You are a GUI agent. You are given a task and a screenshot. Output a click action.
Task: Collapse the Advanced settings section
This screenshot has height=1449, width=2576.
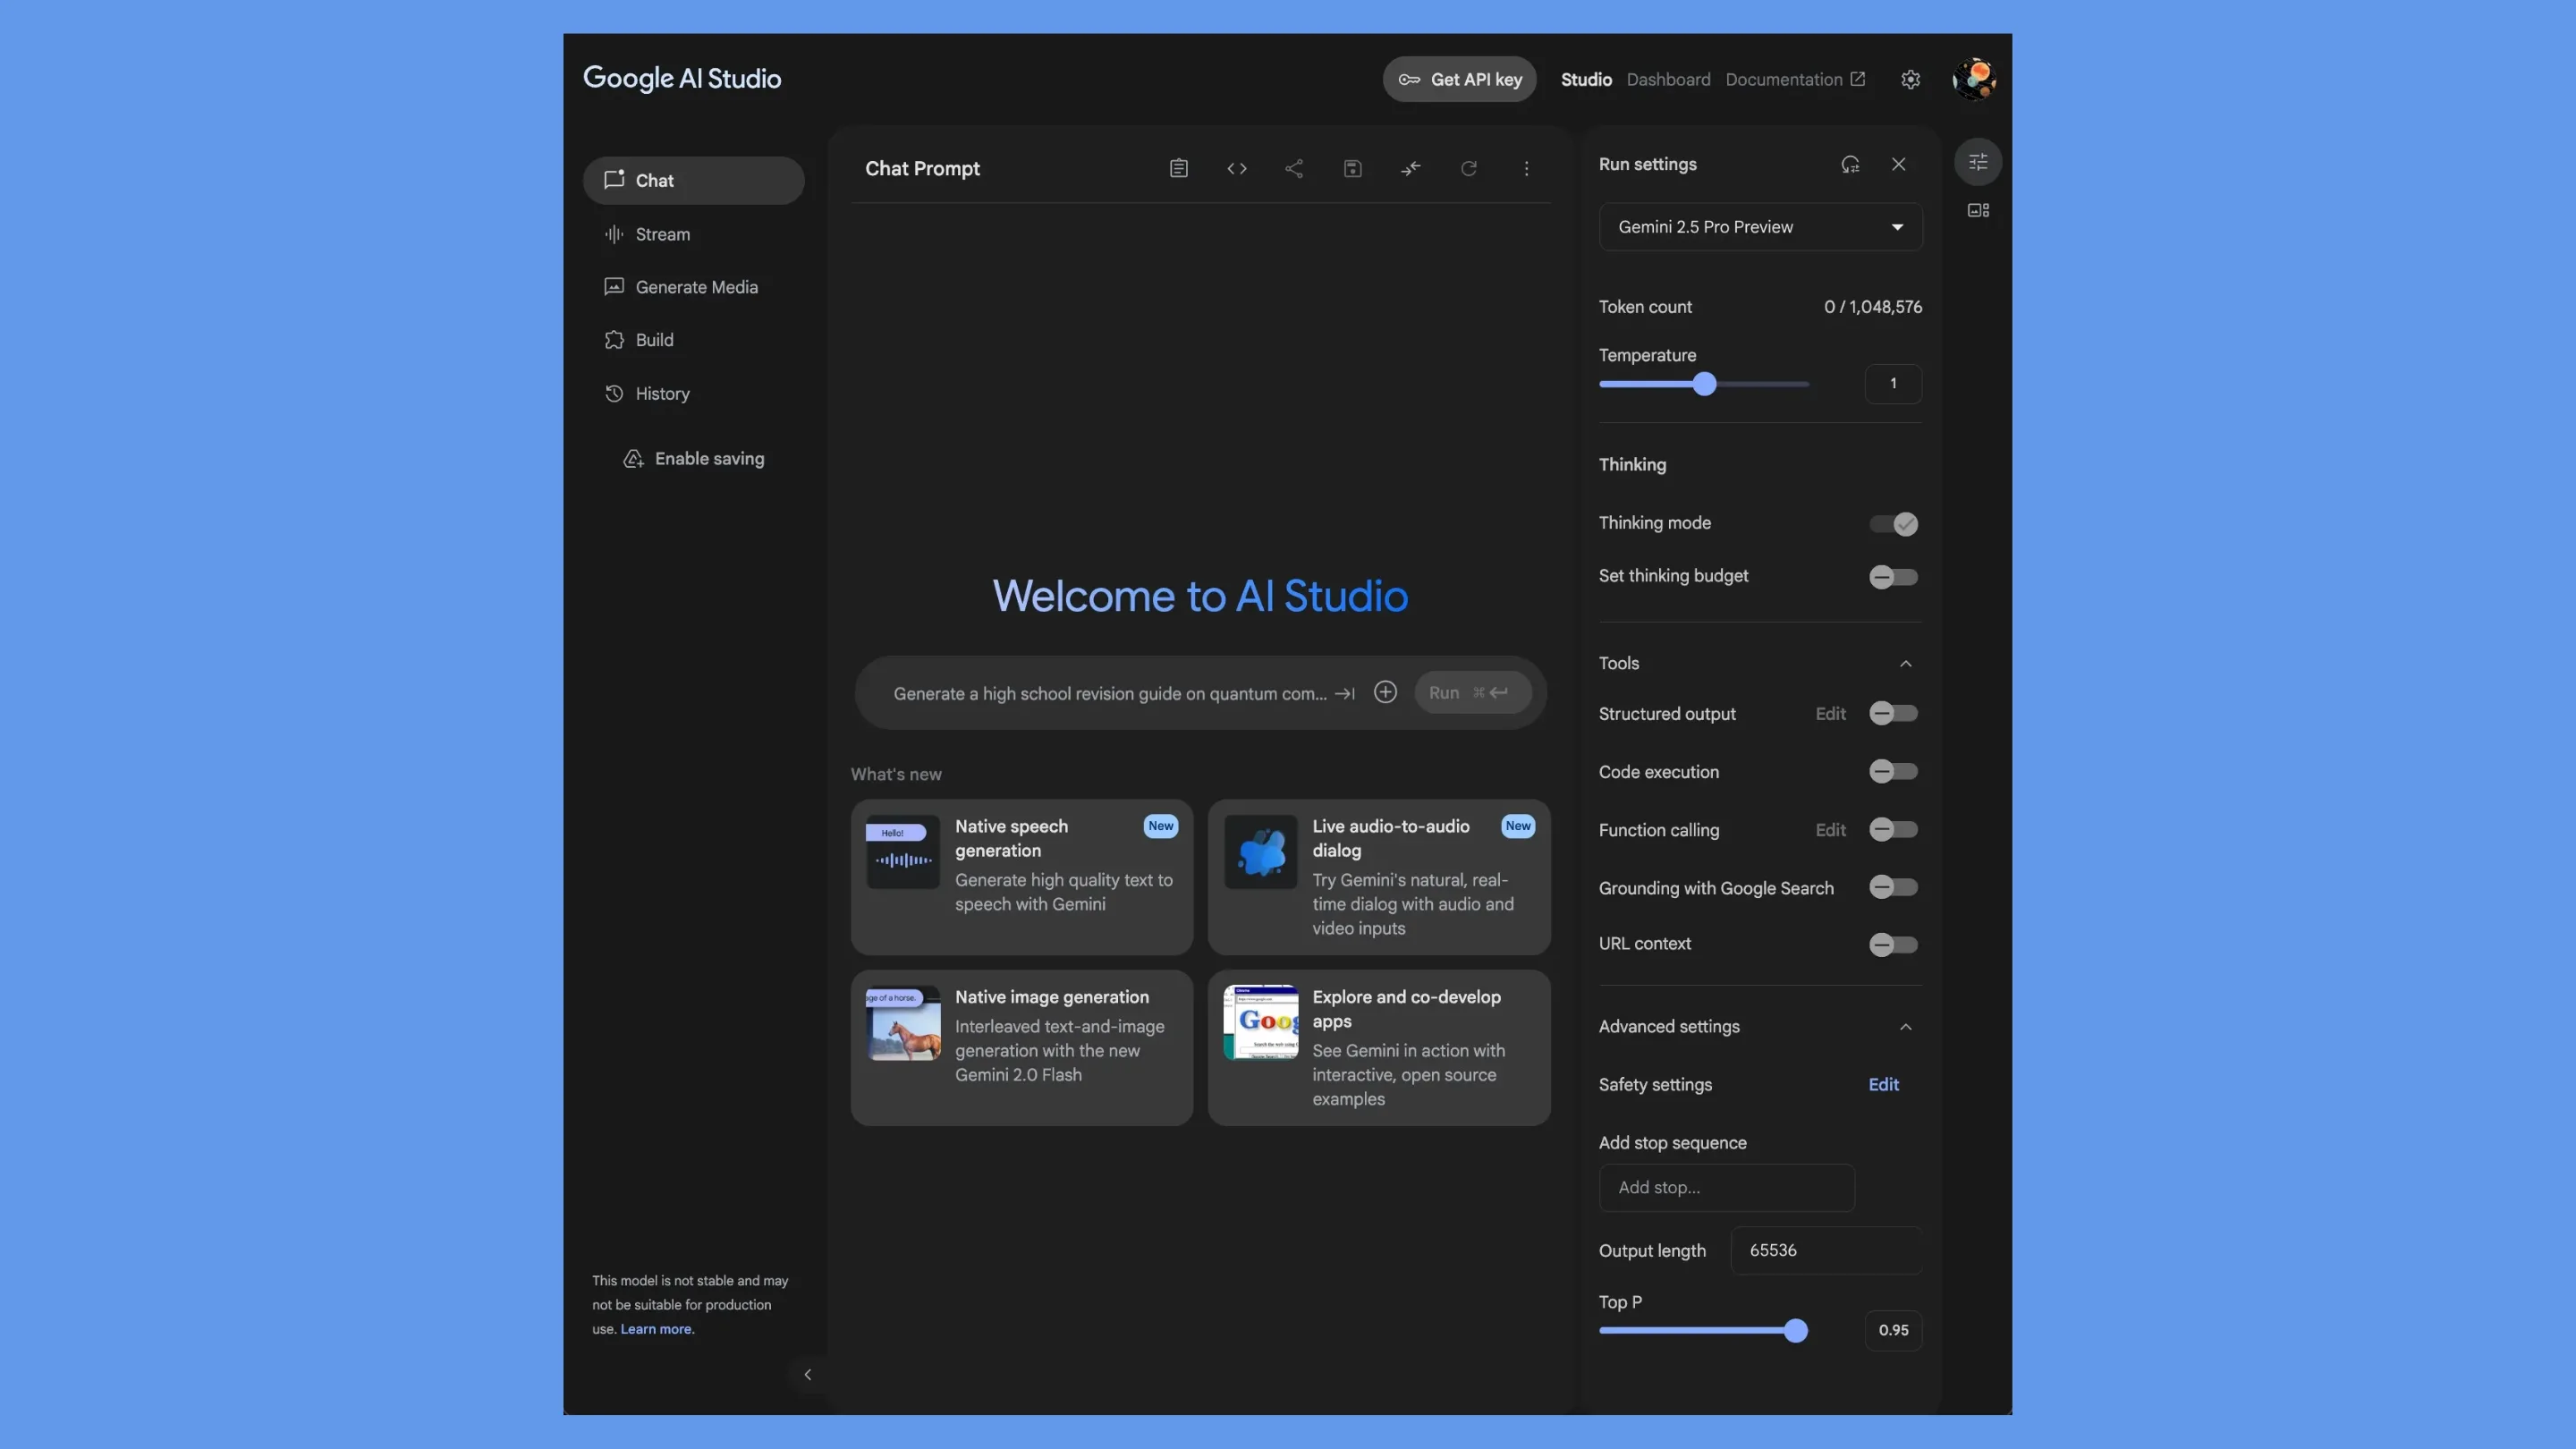[x=1905, y=1027]
